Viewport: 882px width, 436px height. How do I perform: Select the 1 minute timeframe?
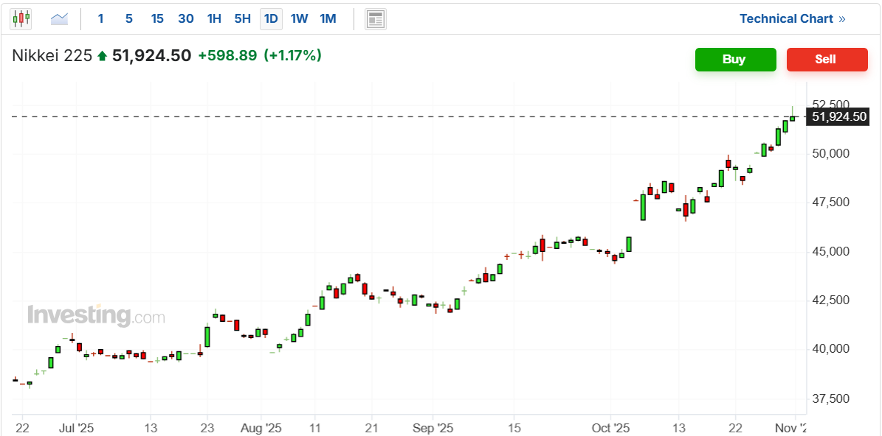coord(101,19)
